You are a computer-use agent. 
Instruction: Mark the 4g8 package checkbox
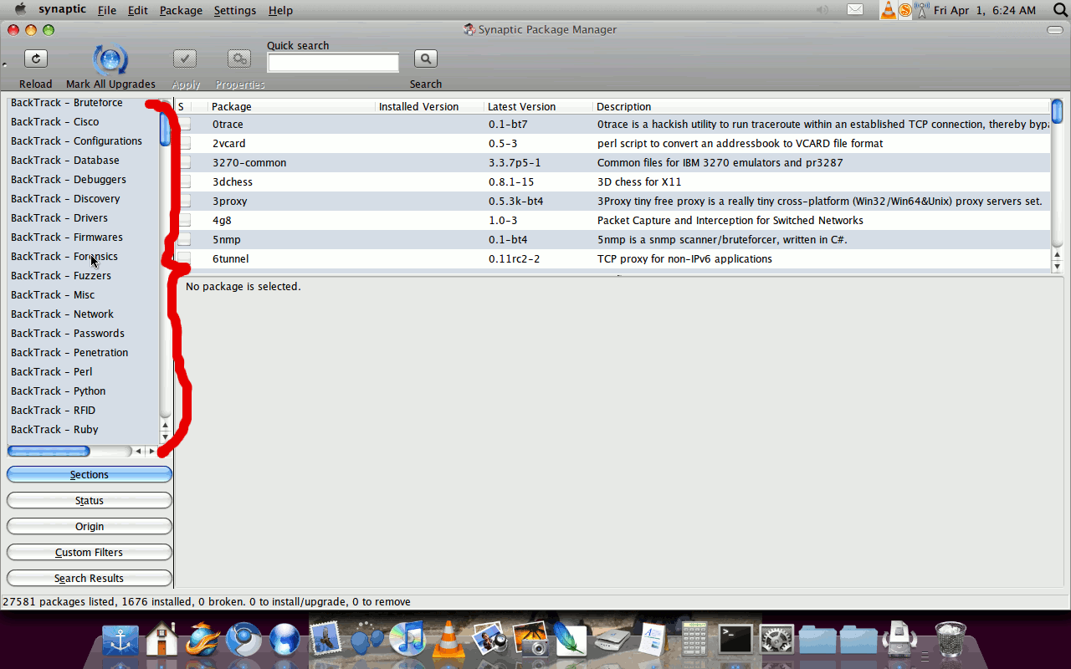point(184,220)
